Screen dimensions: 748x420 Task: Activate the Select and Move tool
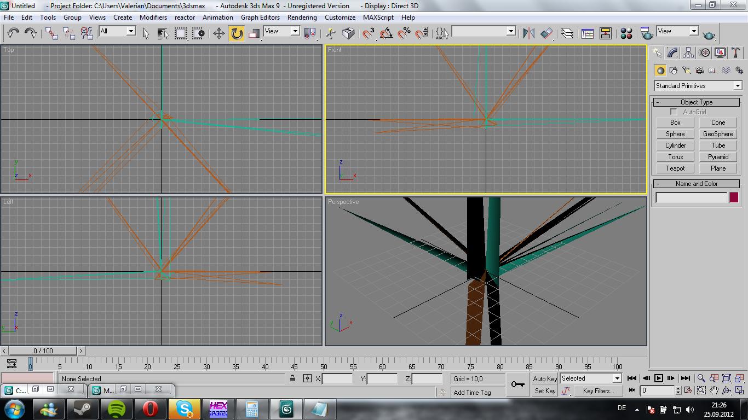(219, 33)
